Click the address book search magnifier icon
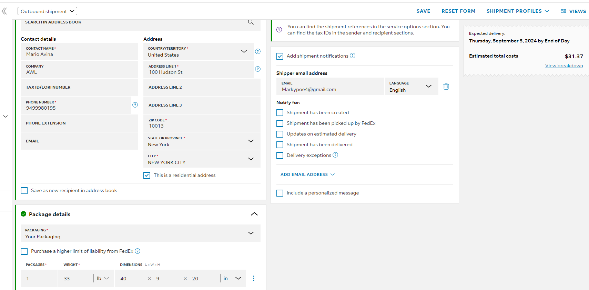Screen dimensions: 589x290 pyautogui.click(x=251, y=22)
